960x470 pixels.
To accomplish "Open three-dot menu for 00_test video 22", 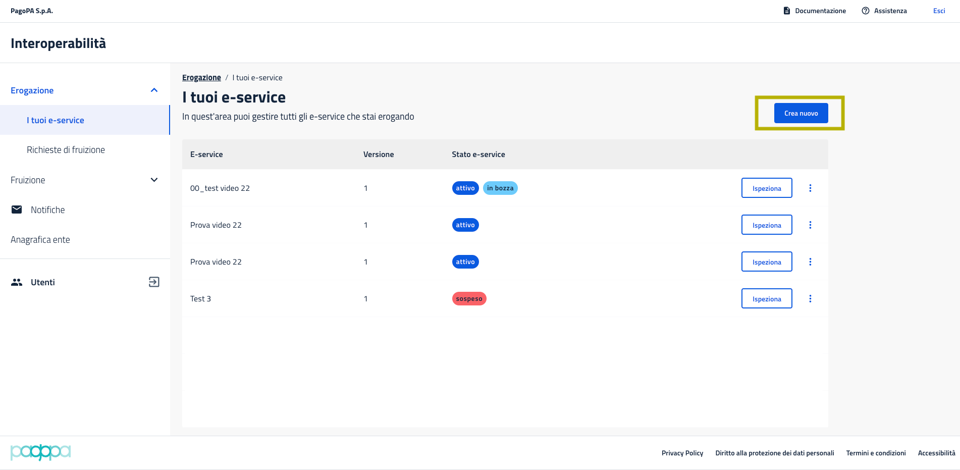I will click(x=810, y=188).
